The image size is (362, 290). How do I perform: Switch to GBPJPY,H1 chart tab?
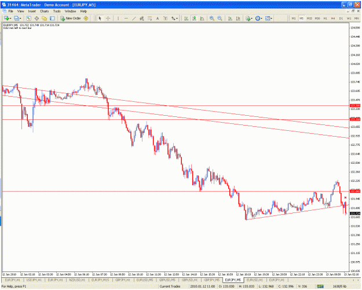click(123, 280)
